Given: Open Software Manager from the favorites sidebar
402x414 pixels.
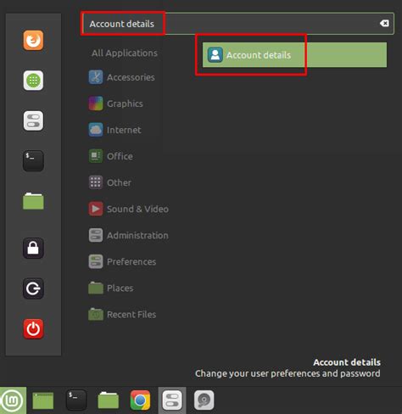Looking at the screenshot, I should pos(33,81).
